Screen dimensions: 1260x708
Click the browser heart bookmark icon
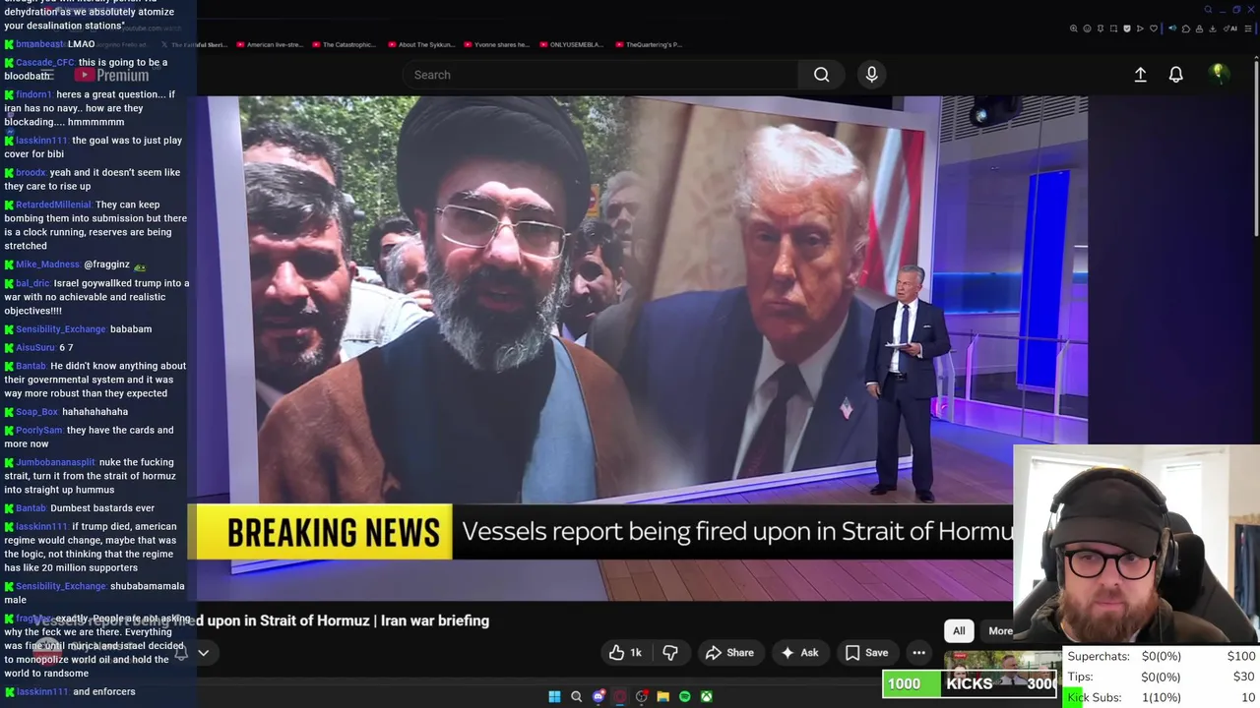click(1154, 29)
